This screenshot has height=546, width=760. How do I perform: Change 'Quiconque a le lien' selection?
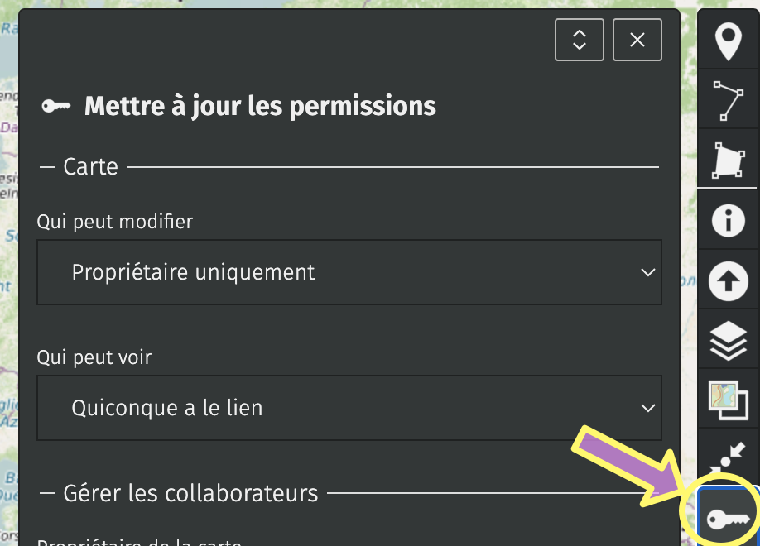tap(349, 408)
